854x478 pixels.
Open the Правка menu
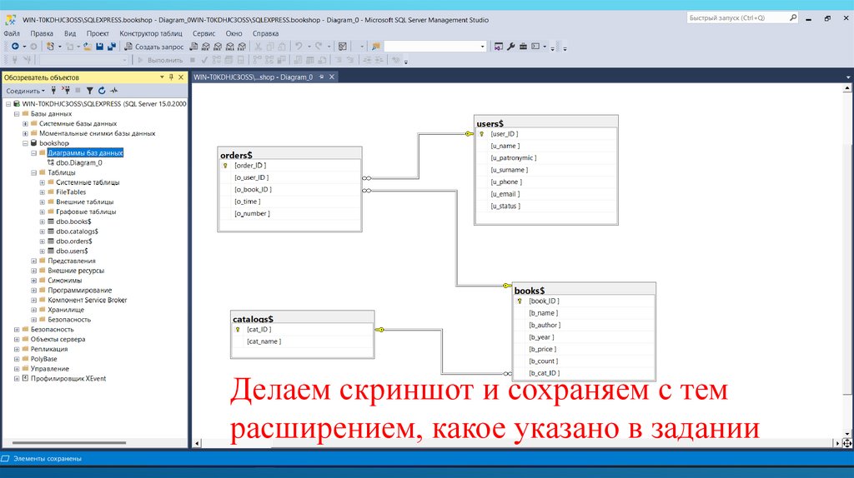click(x=42, y=33)
